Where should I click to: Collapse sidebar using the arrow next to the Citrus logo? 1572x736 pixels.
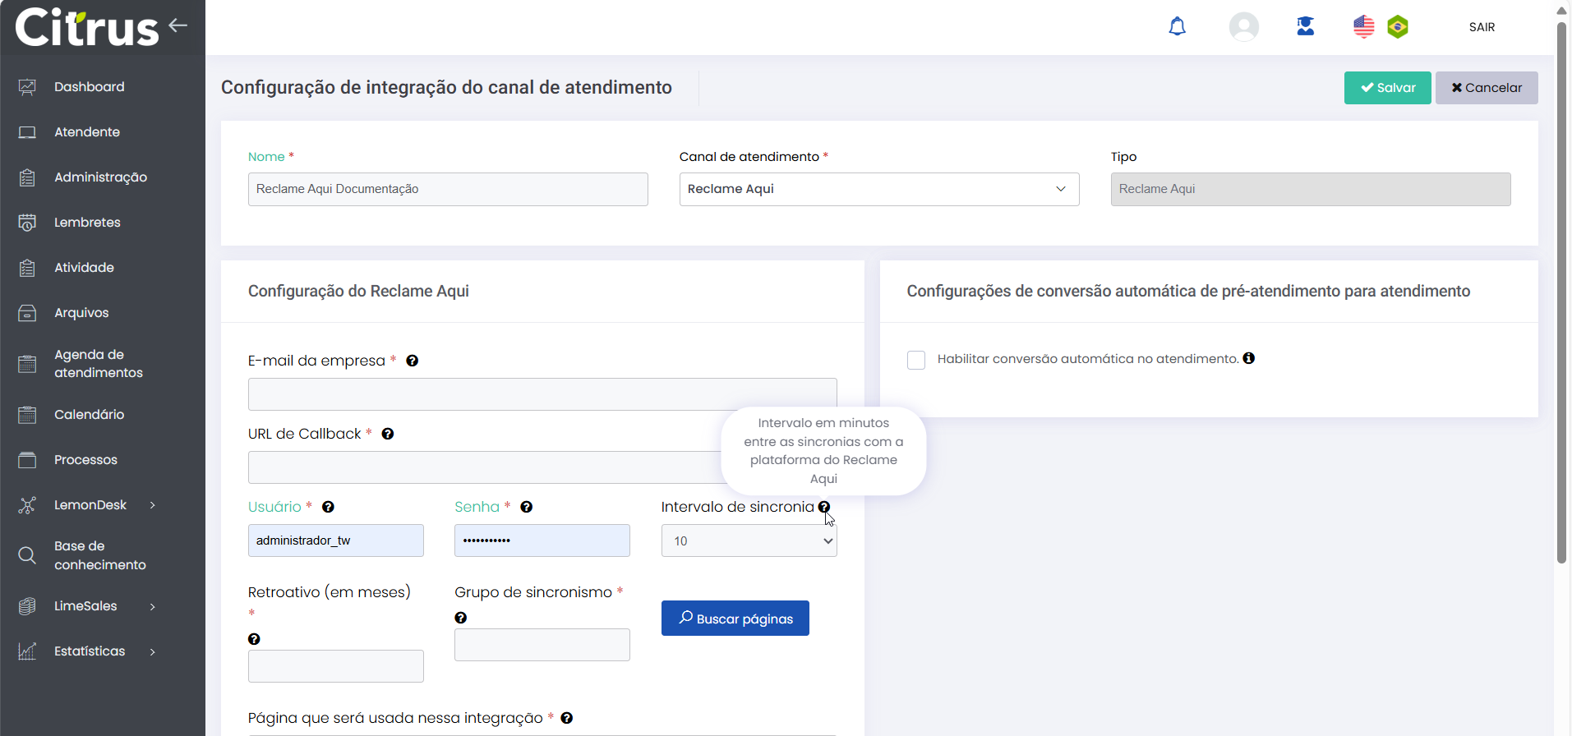(x=178, y=25)
